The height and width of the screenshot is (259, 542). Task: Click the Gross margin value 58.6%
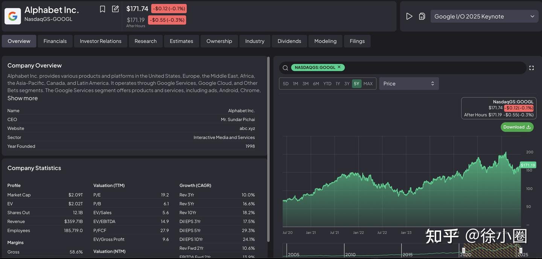(x=76, y=252)
